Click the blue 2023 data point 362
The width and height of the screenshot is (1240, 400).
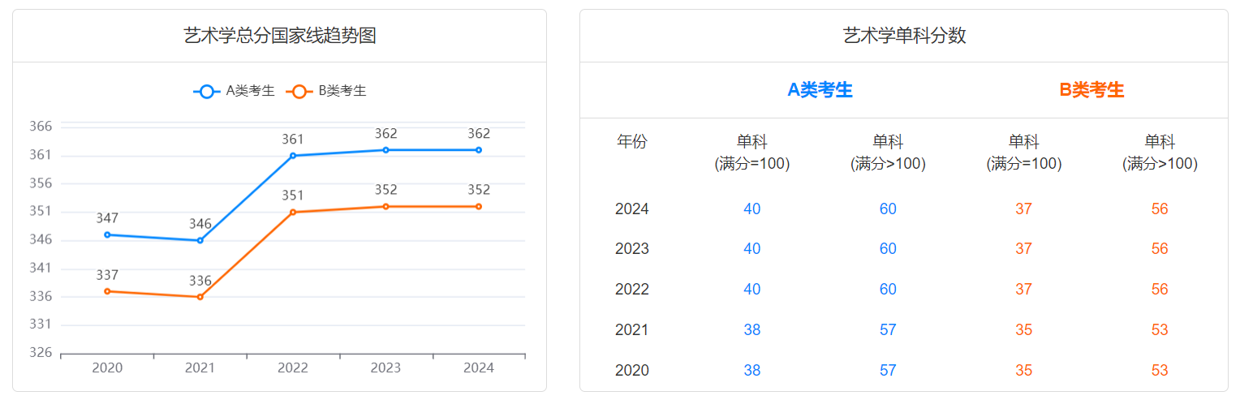[x=386, y=150]
